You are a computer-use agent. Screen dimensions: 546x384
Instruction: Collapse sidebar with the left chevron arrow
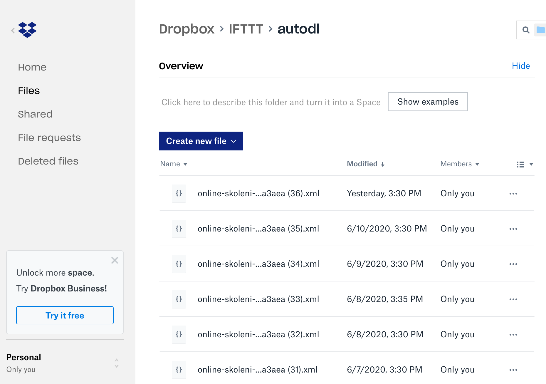tap(13, 30)
